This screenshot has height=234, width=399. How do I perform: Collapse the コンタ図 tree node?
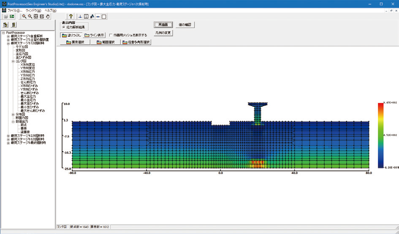13,61
